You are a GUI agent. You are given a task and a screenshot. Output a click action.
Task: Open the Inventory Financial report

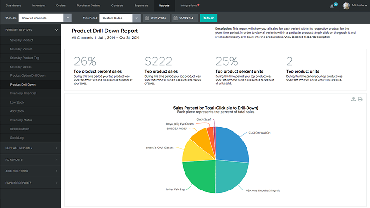[x=25, y=93]
